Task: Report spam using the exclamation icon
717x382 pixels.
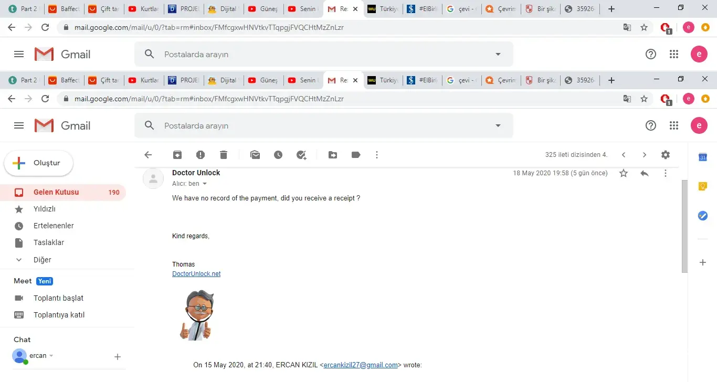Action: pos(201,155)
